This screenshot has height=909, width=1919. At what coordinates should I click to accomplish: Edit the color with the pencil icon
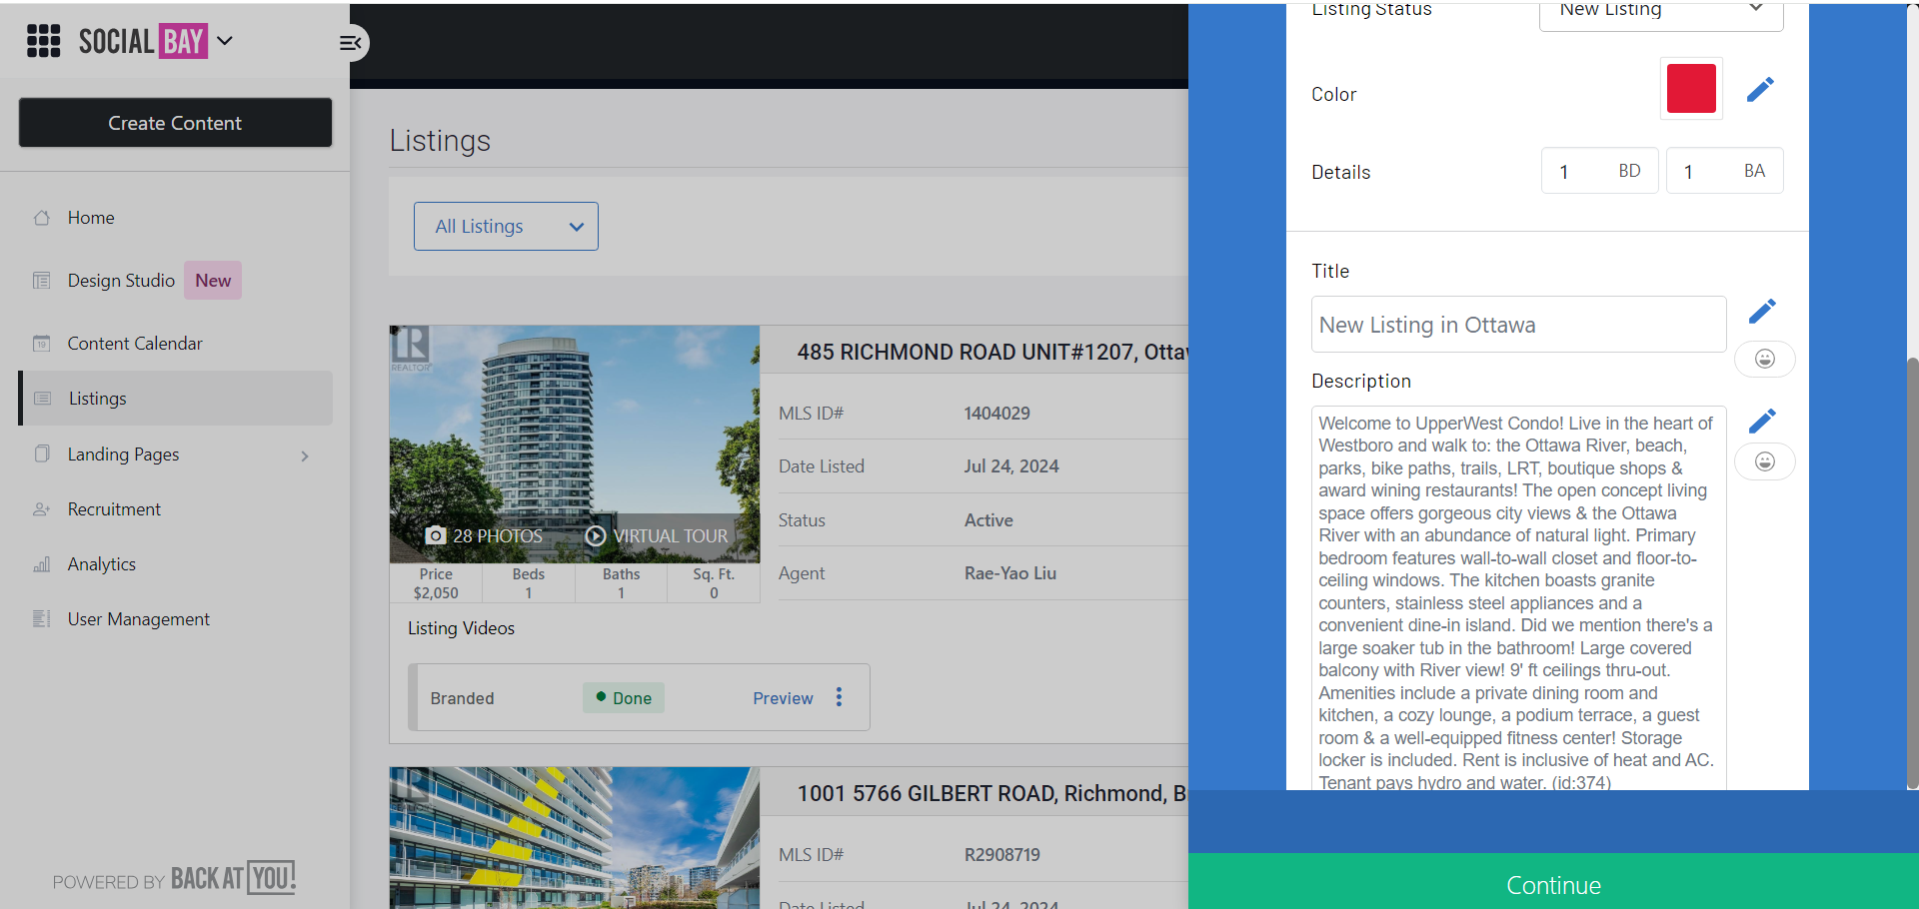[x=1760, y=90]
